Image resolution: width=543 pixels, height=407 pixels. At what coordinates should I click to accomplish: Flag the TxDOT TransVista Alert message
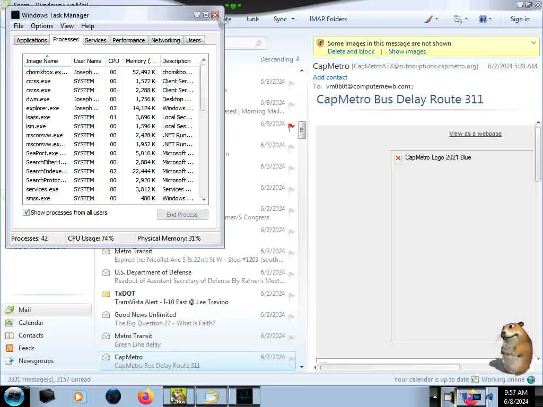pos(291,295)
